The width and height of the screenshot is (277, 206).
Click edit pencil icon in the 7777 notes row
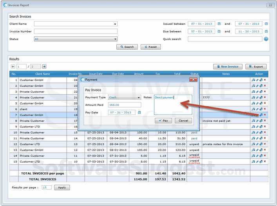(257, 98)
